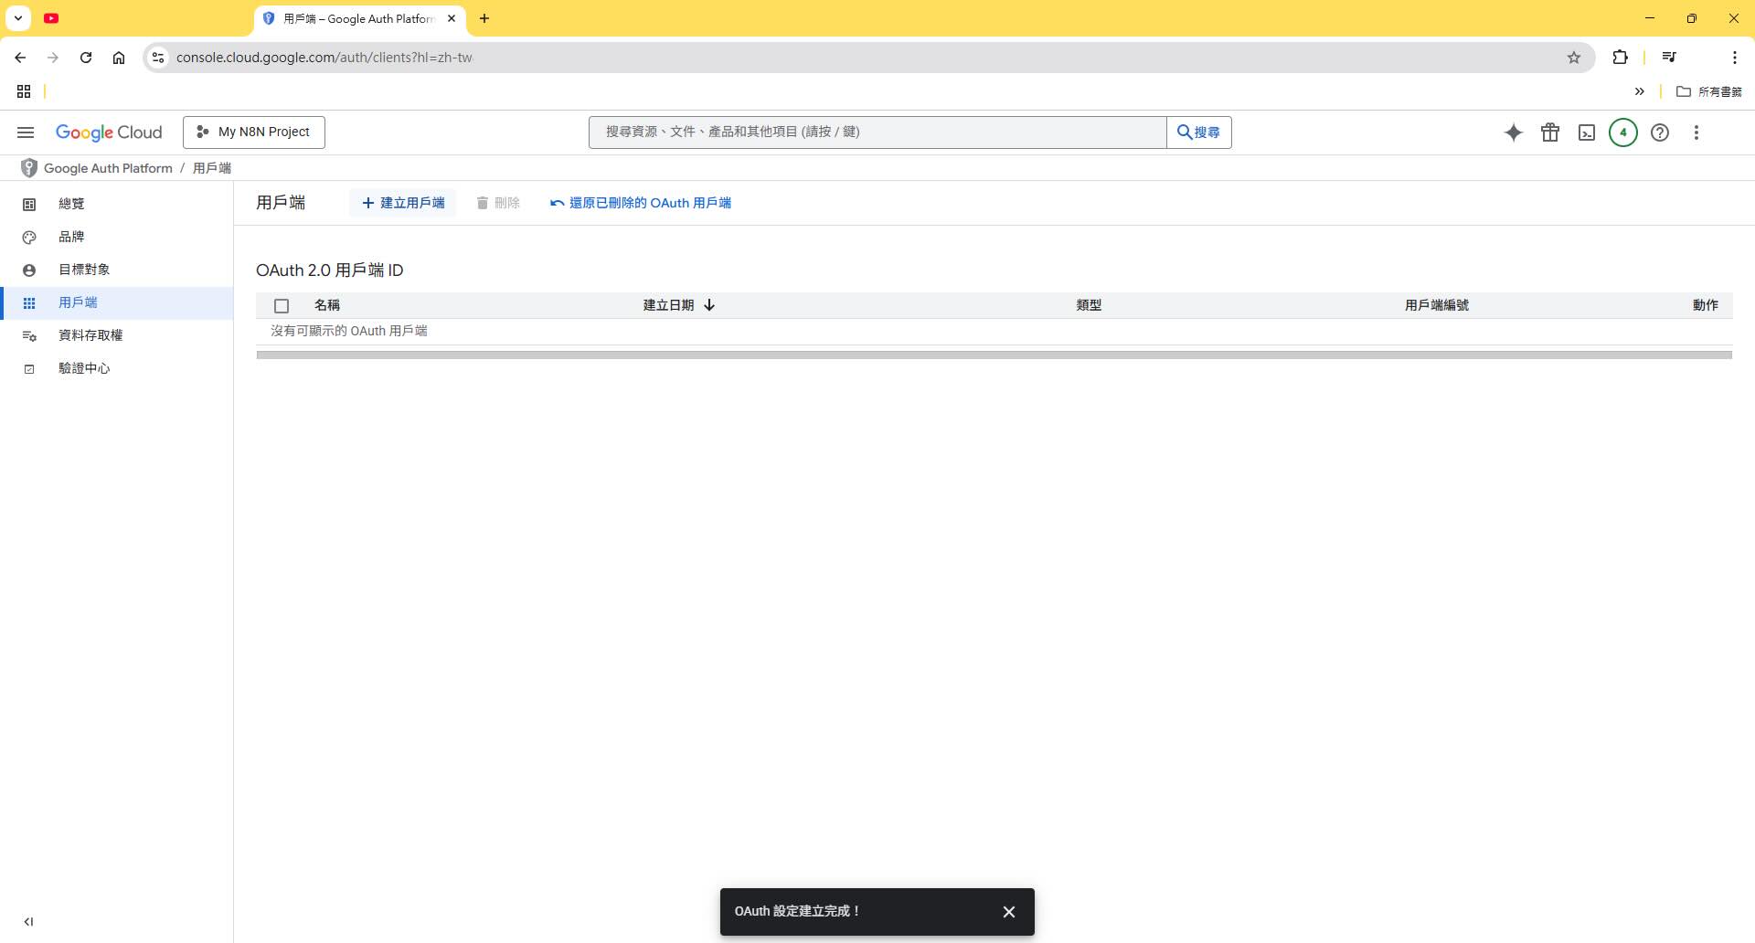Screen dimensions: 1755x943
Task: Click 建立用戶端 to create a client
Action: pyautogui.click(x=403, y=203)
